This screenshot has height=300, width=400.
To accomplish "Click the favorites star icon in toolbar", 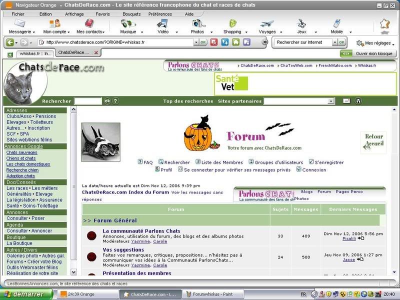I will (x=384, y=24).
